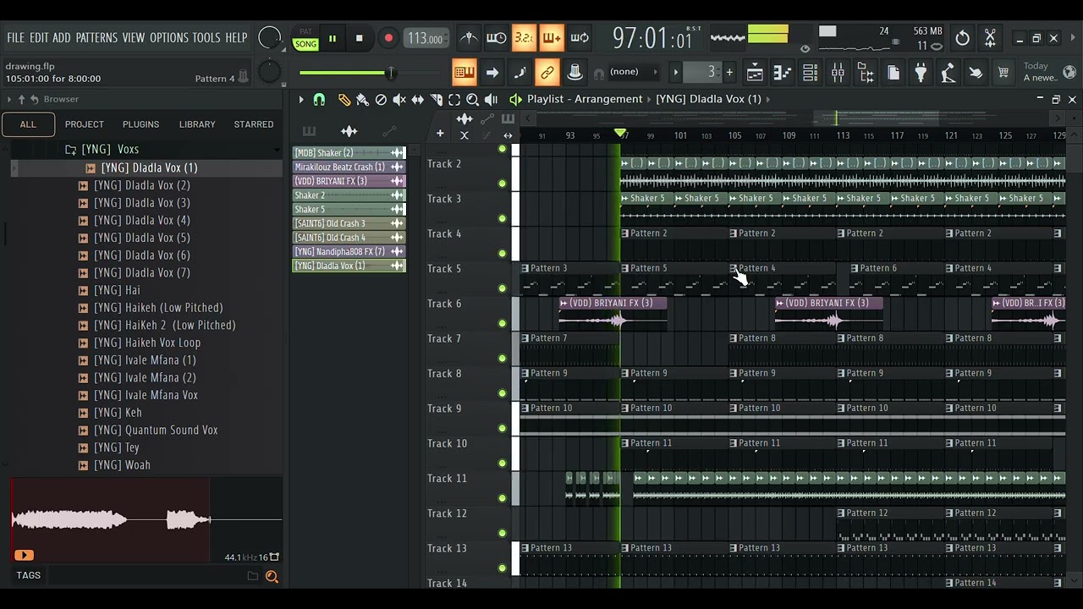Toggle the 3.2.1 countdown before recording
1083x609 pixels.
coord(524,38)
